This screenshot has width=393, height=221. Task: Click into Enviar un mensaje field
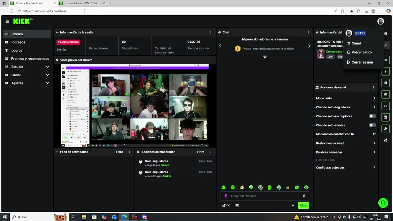click(x=265, y=196)
